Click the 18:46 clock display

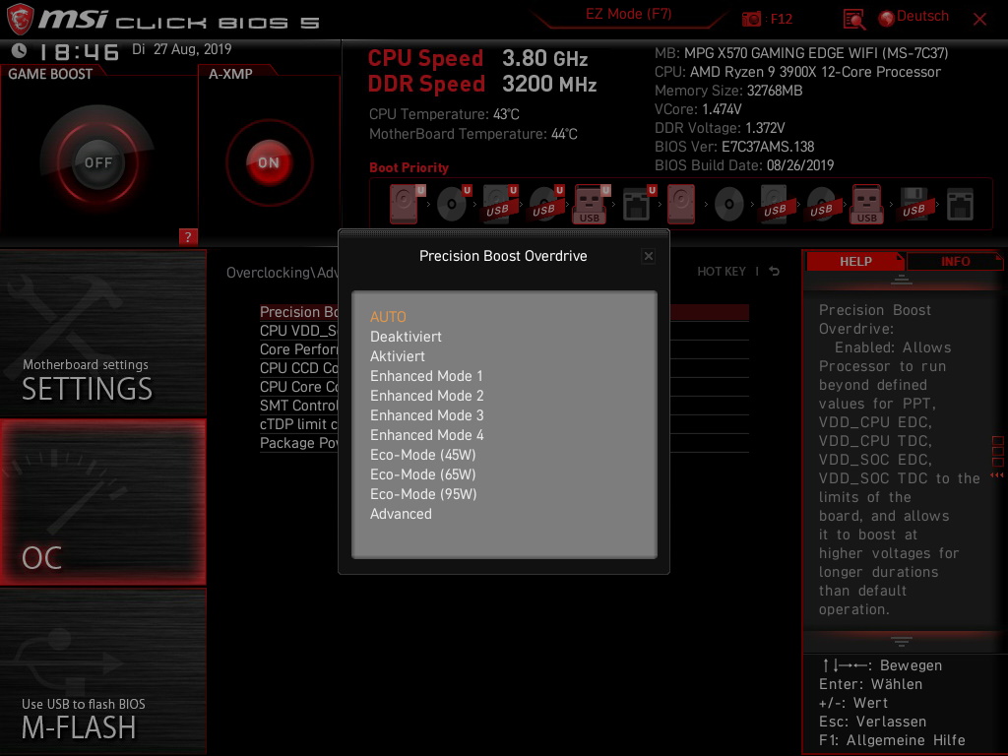(x=79, y=52)
